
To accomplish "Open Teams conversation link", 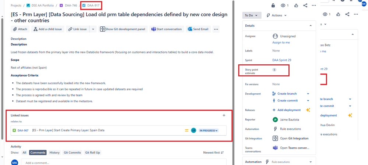I will pyautogui.click(x=295, y=148).
